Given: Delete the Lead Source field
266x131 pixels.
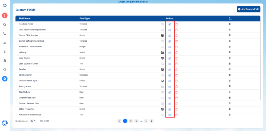Looking at the screenshot, I should pyautogui.click(x=177, y=58).
